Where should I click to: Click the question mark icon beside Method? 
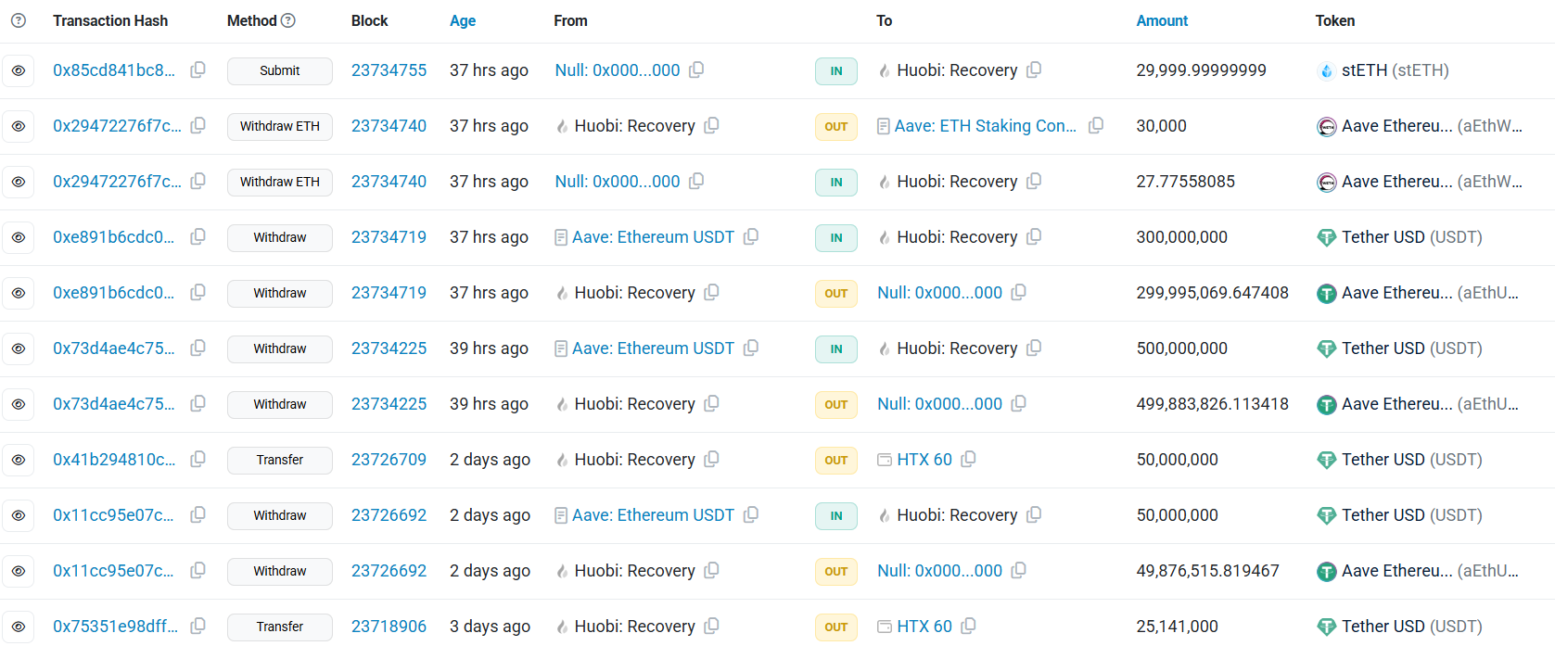coord(288,20)
